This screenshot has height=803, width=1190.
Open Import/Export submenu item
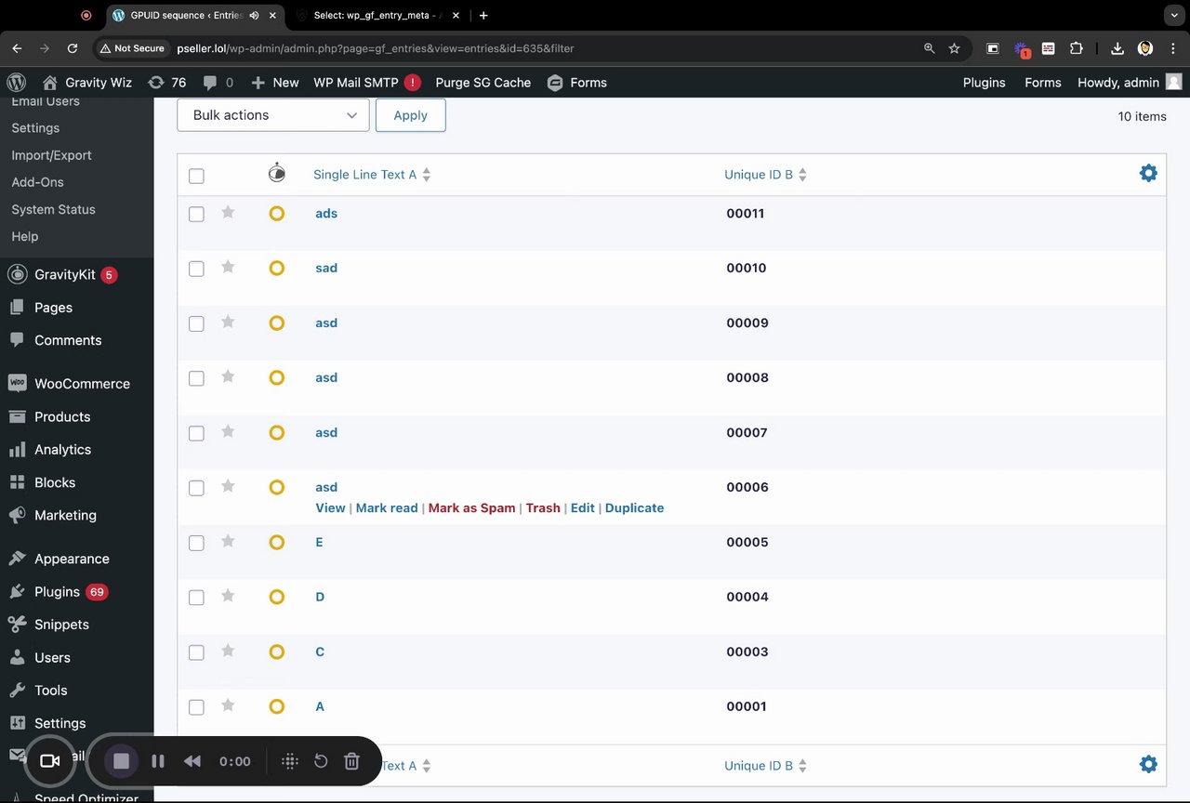click(x=51, y=155)
